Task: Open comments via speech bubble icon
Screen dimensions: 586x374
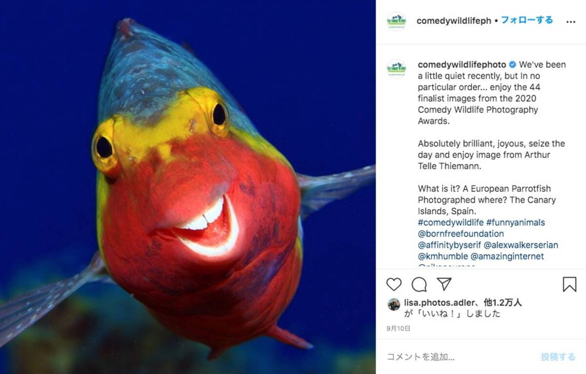Action: [419, 284]
